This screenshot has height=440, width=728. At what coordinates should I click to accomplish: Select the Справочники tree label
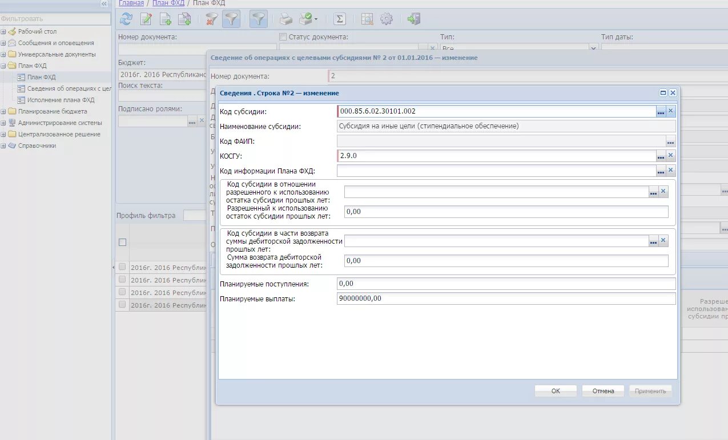tap(37, 146)
